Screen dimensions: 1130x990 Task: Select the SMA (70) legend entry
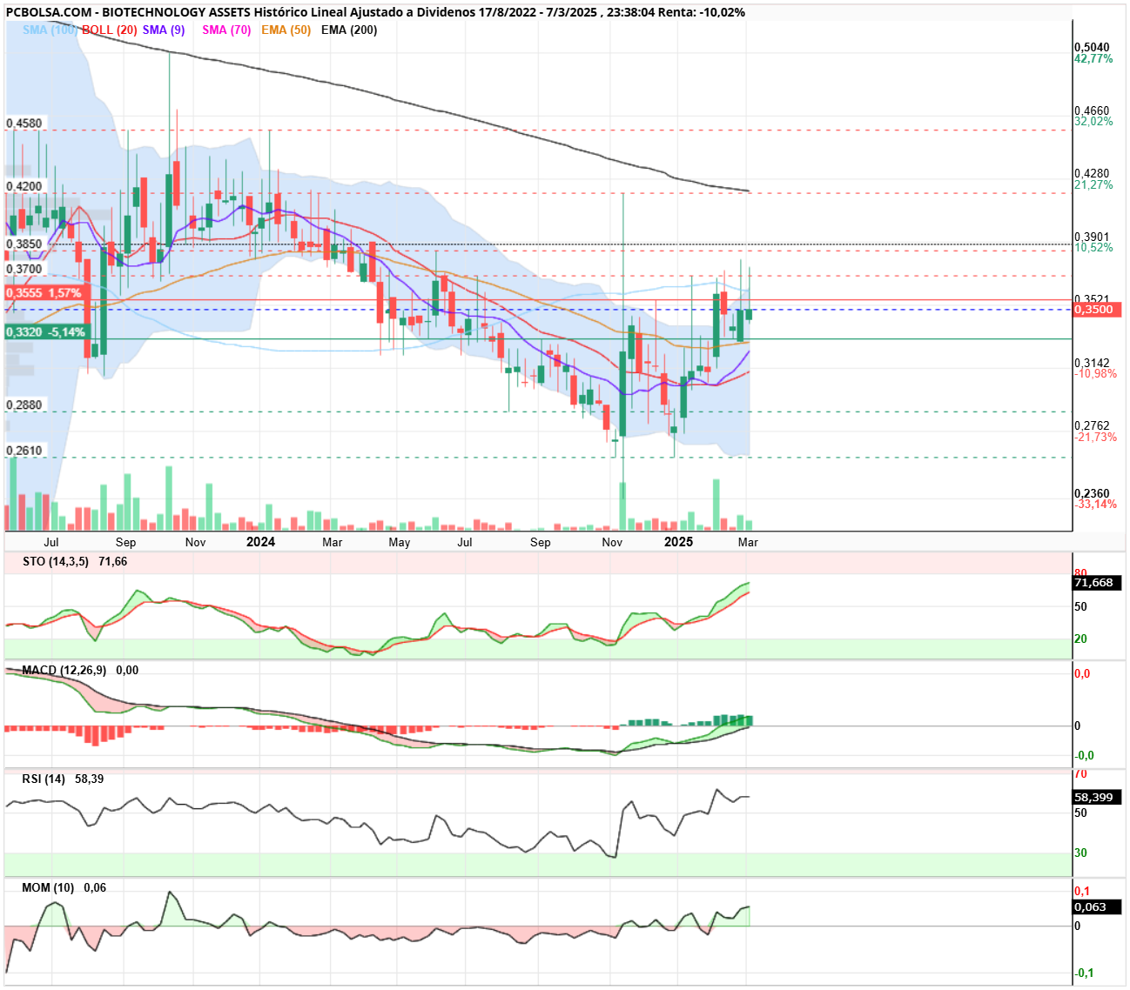(x=226, y=30)
